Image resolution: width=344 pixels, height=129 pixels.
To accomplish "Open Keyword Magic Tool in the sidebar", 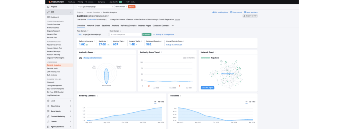I will click(x=54, y=48).
